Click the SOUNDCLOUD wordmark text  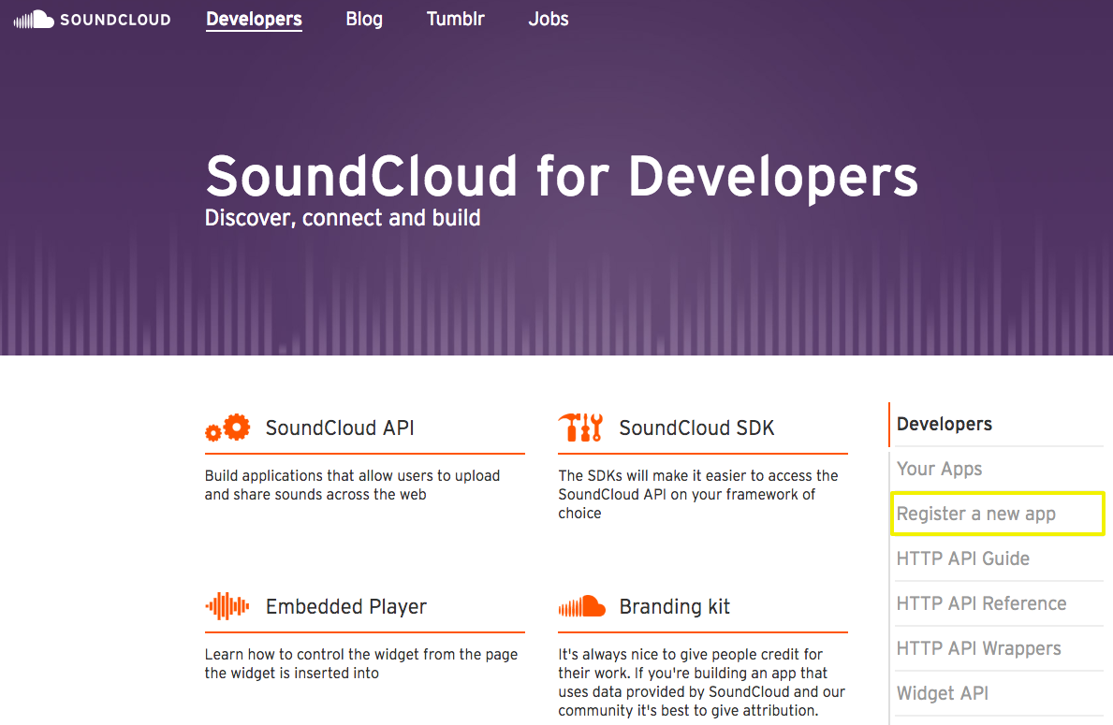pyautogui.click(x=115, y=20)
